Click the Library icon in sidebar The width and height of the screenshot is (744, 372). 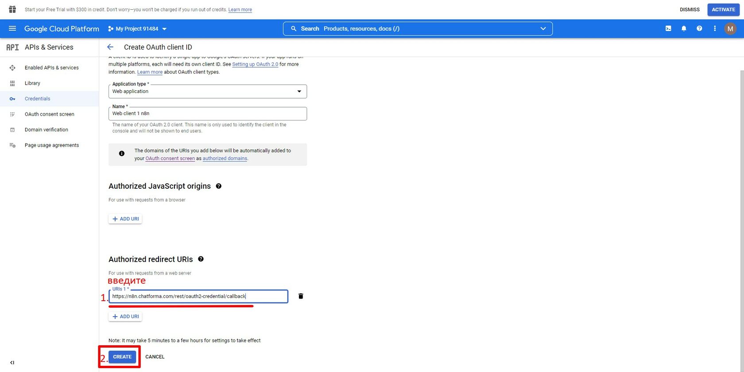[x=12, y=83]
